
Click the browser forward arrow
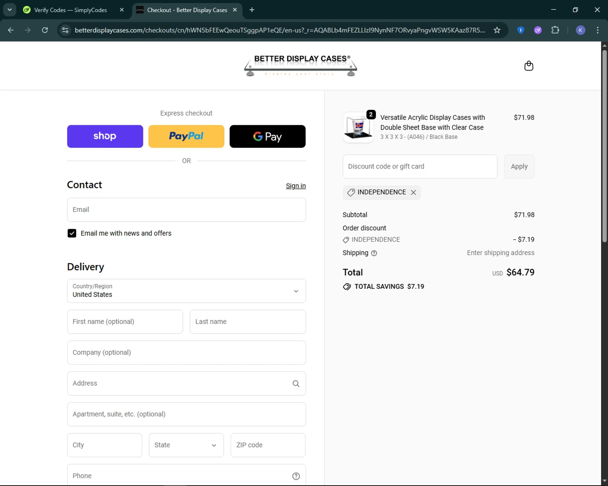[x=28, y=30]
